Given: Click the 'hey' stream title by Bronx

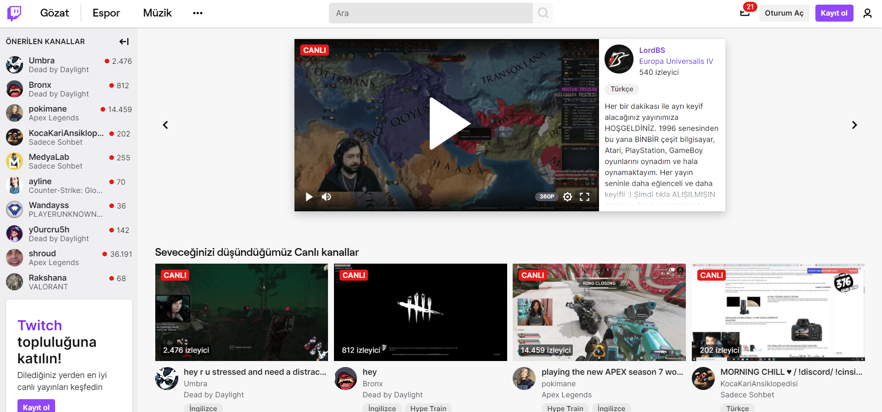Looking at the screenshot, I should pyautogui.click(x=370, y=372).
